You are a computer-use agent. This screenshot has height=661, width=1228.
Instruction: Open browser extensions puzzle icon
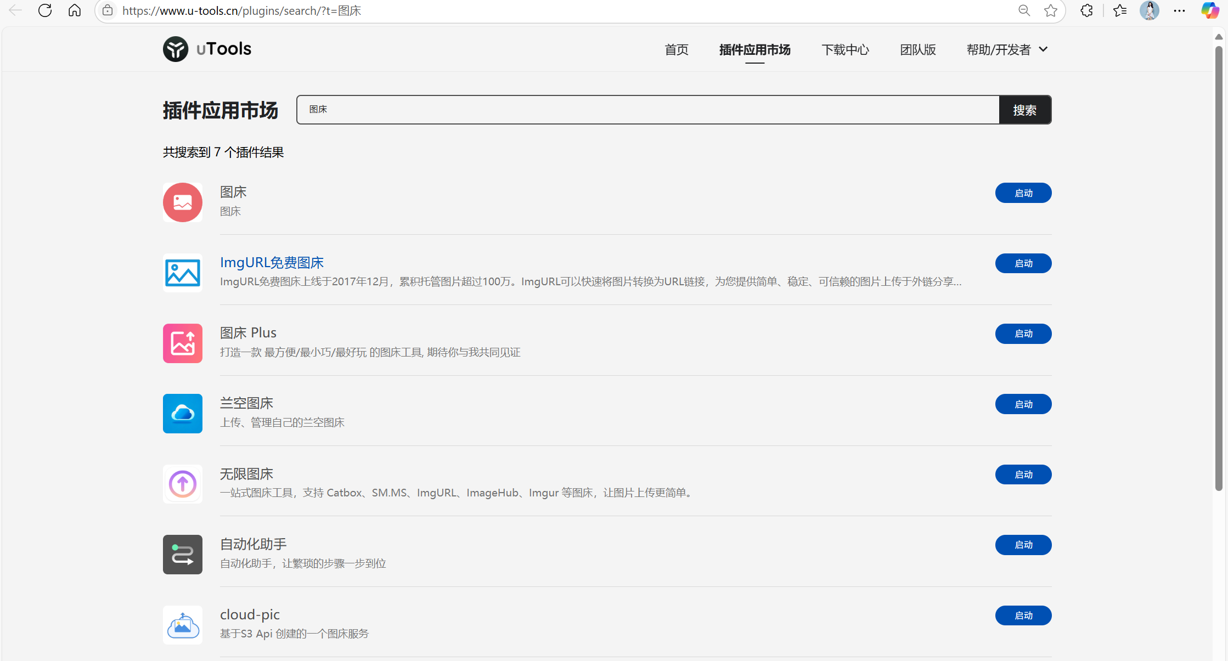pyautogui.click(x=1086, y=10)
